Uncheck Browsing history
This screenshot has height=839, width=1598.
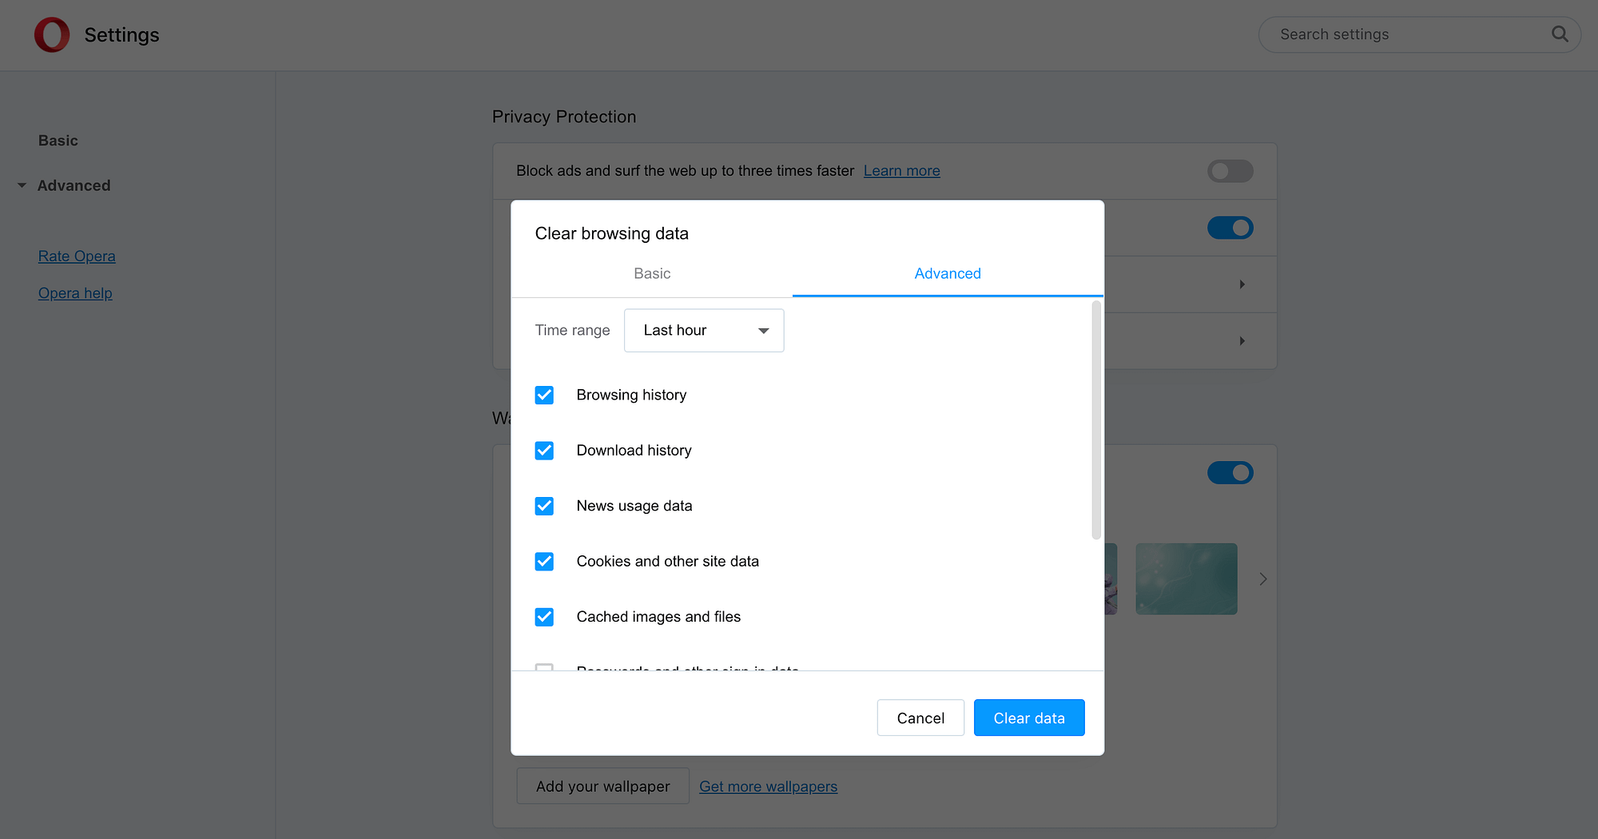544,395
